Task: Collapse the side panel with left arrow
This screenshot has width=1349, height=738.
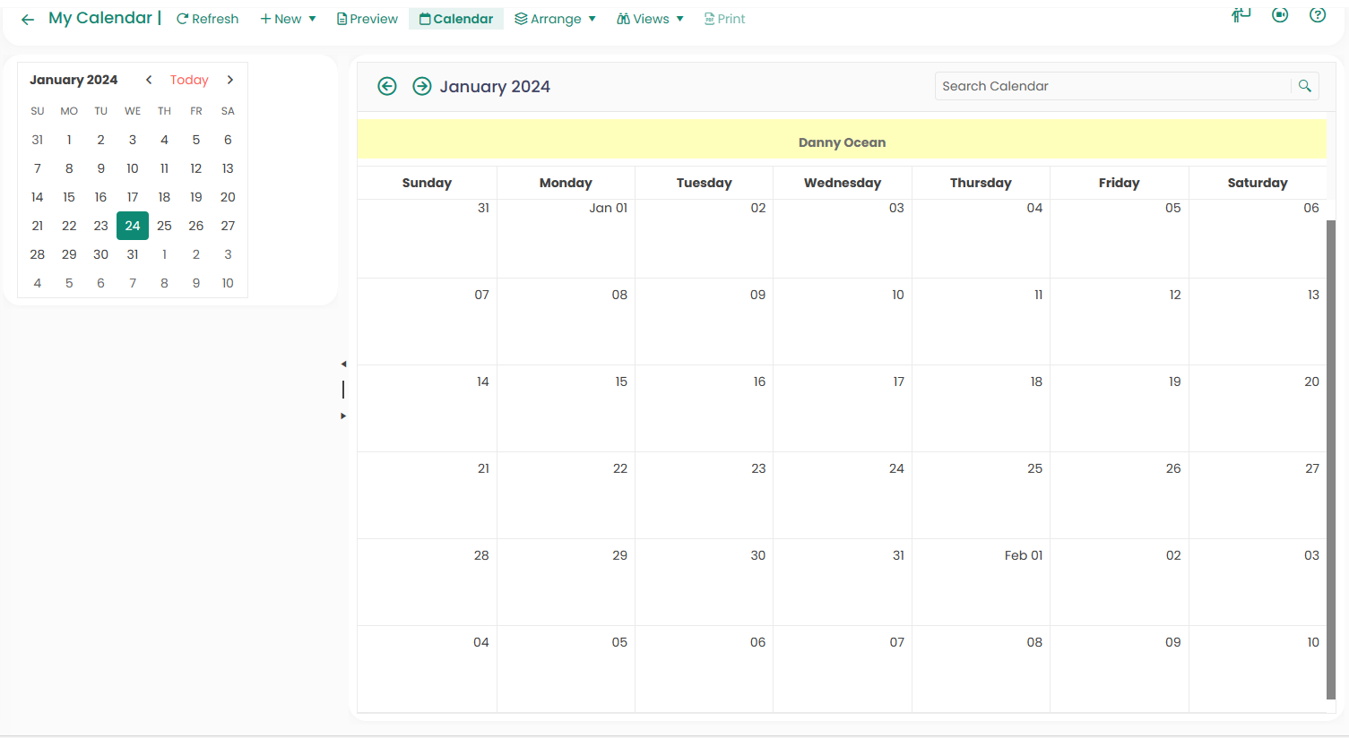Action: click(343, 364)
